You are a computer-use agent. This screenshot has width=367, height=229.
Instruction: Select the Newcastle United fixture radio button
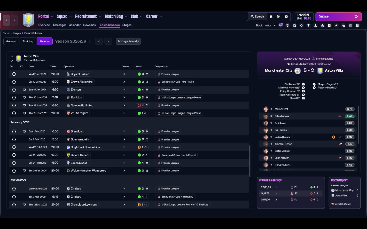14,106
